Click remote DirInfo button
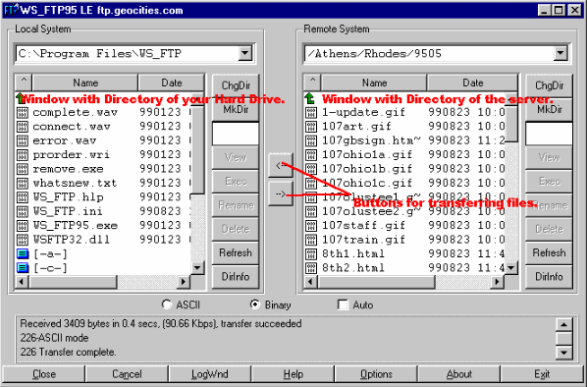This screenshot has width=587, height=387. tap(549, 276)
